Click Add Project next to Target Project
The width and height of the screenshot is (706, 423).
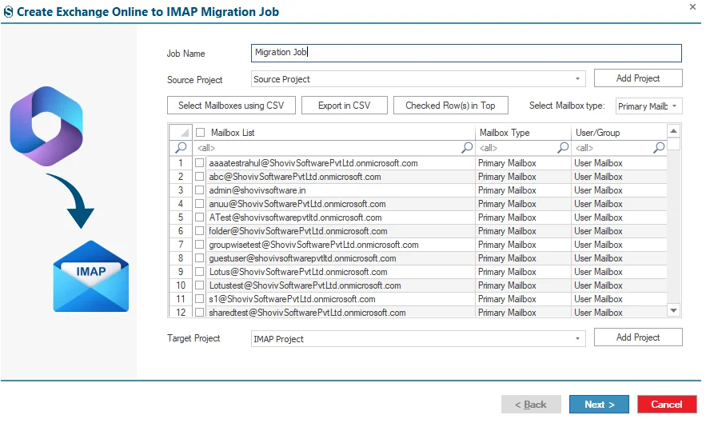click(x=638, y=337)
